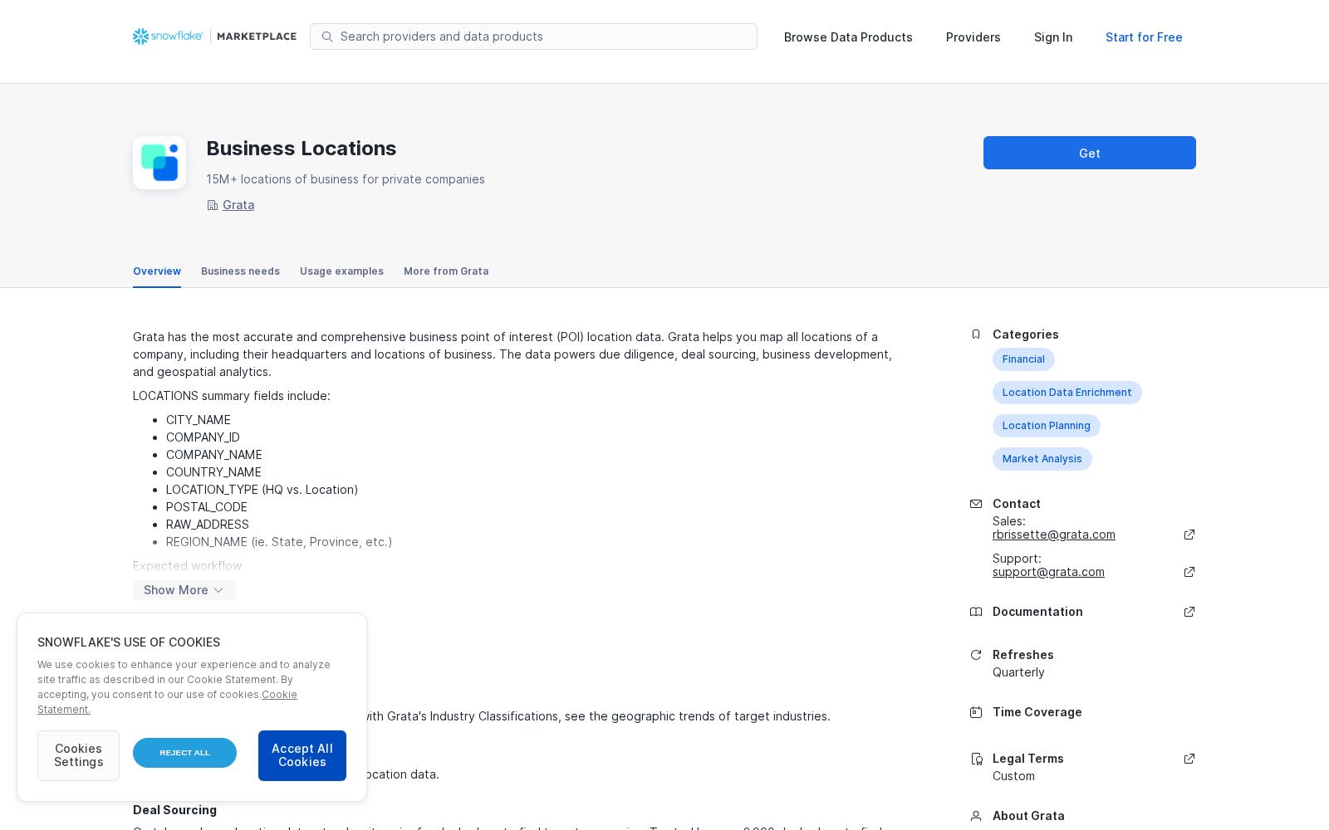The width and height of the screenshot is (1329, 830).
Task: Open the Documentation heading link
Action: click(1037, 612)
